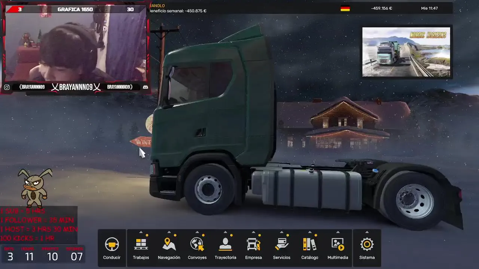Click the Discord icon on stream overlay
Image resolution: width=479 pixels, height=269 pixels.
tap(145, 87)
